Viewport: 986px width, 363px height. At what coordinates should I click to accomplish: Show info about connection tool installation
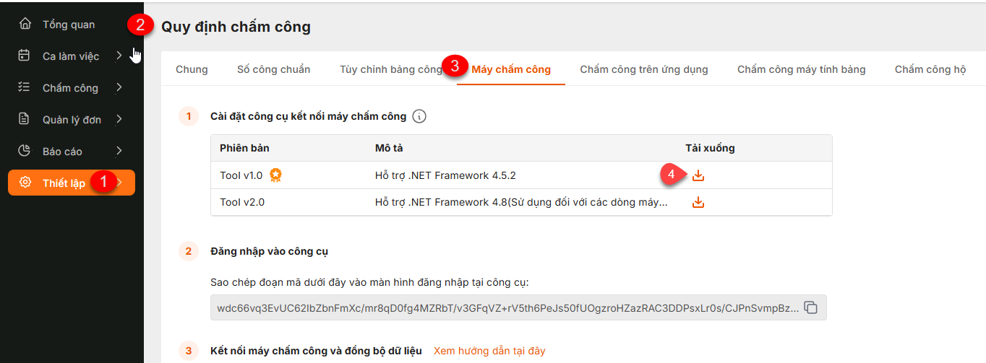[419, 116]
